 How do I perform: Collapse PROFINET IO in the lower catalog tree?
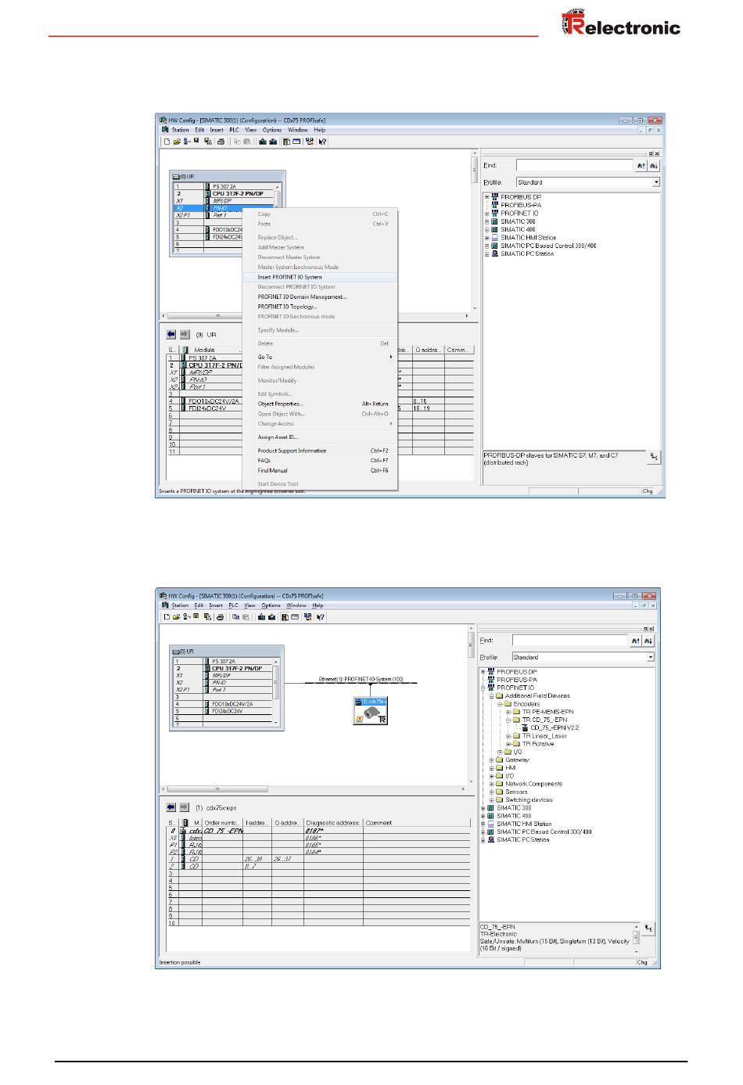click(483, 688)
